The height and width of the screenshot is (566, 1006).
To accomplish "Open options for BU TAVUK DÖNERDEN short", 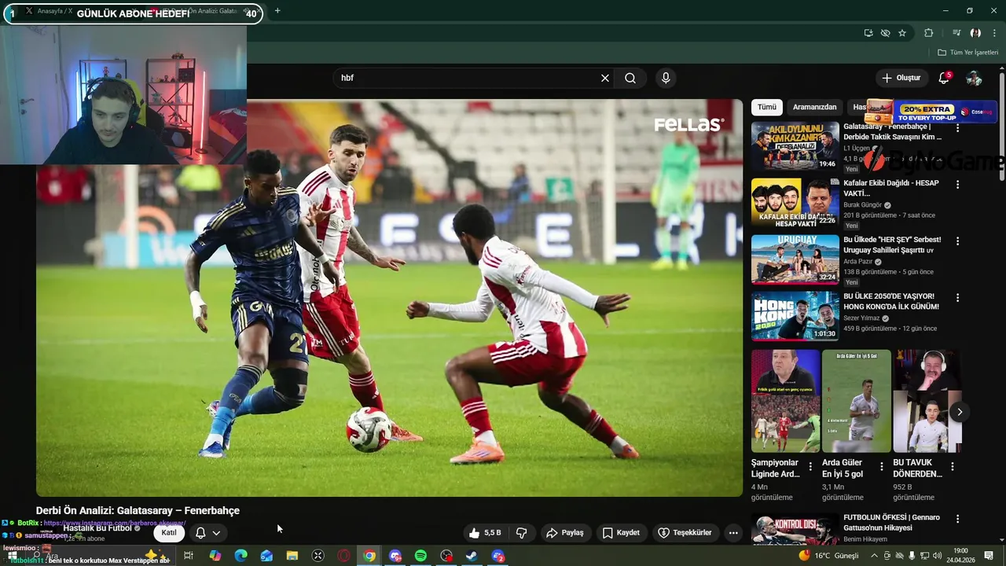I will click(x=952, y=467).
